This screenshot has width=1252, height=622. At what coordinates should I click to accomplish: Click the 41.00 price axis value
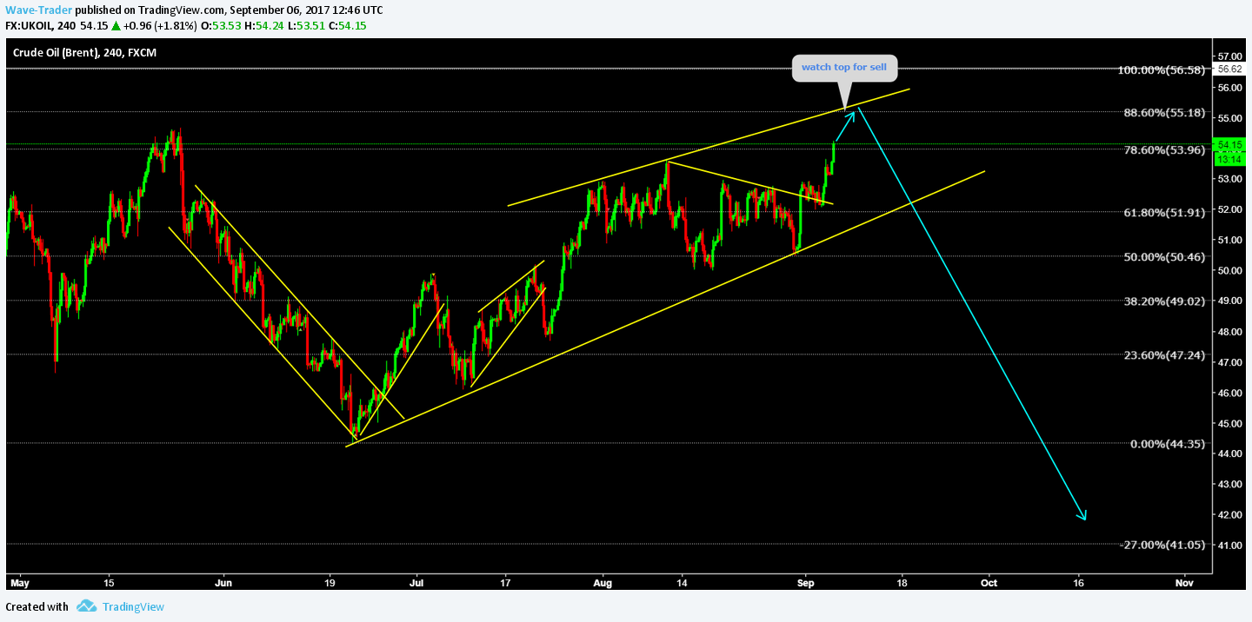pos(1229,545)
